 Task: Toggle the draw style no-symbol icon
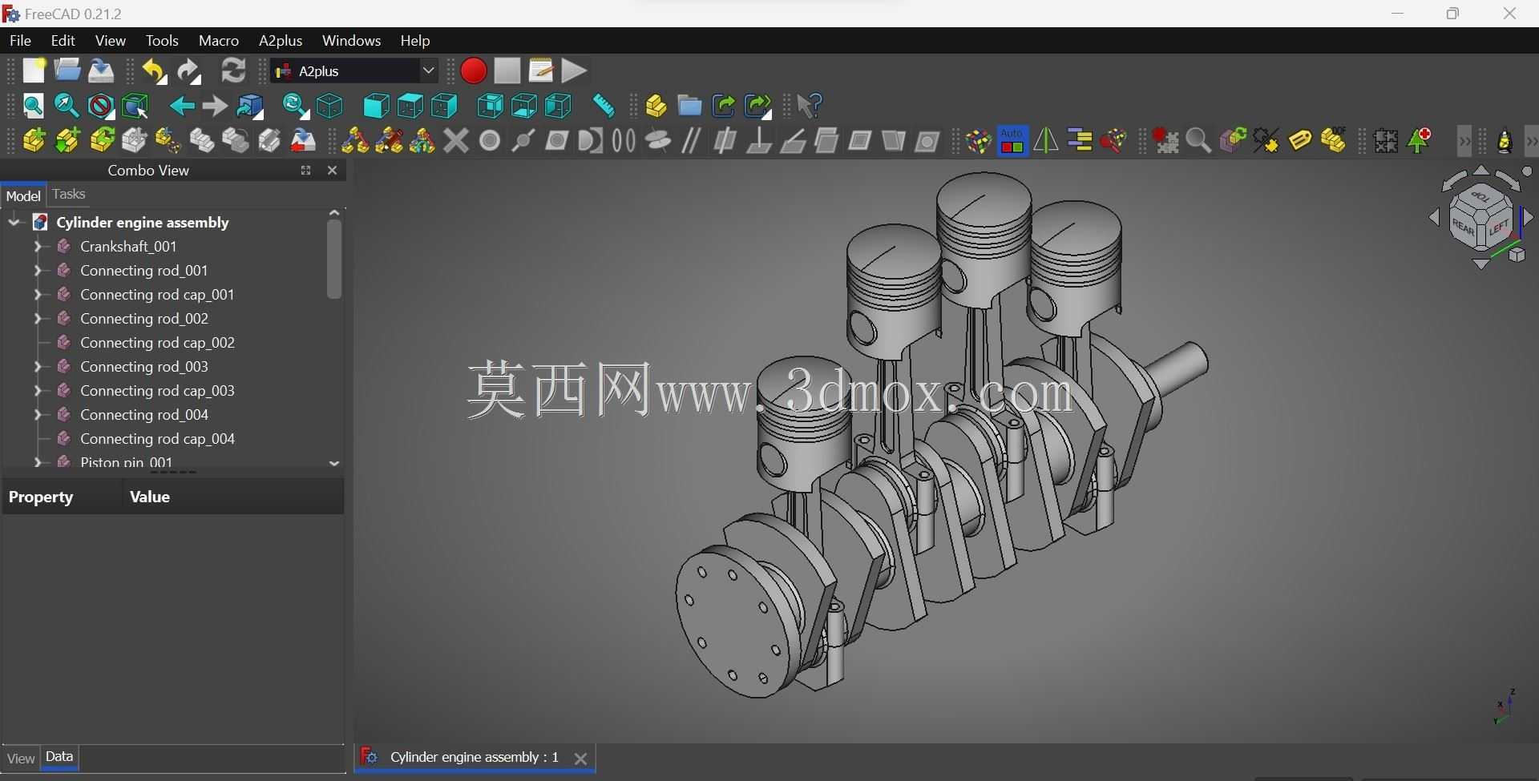coord(101,106)
